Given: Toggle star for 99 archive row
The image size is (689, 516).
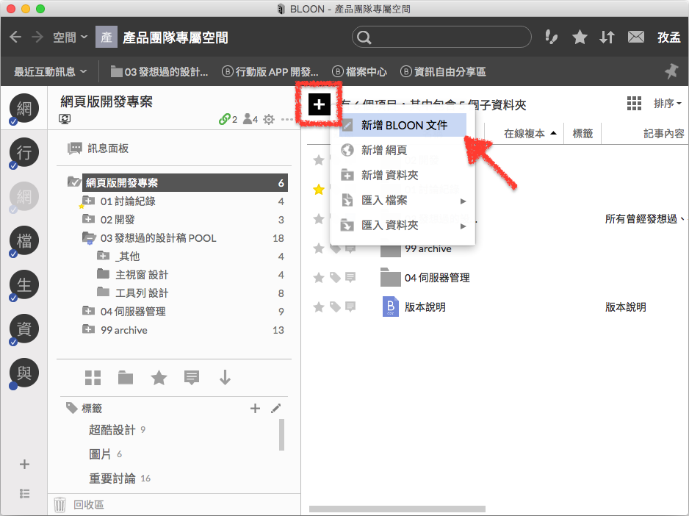Looking at the screenshot, I should 319,248.
